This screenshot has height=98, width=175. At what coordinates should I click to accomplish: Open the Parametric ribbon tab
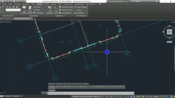tap(26, 4)
